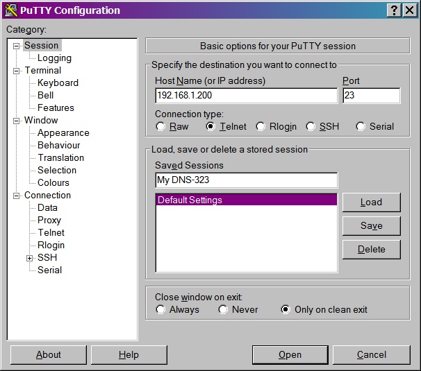Open the Bell category
Image resolution: width=421 pixels, height=371 pixels.
[x=46, y=95]
